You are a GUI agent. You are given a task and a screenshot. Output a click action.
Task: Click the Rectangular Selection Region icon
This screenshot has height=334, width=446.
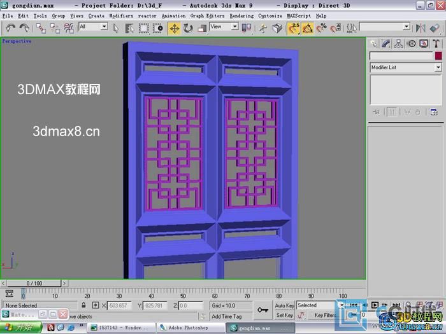pos(143,28)
